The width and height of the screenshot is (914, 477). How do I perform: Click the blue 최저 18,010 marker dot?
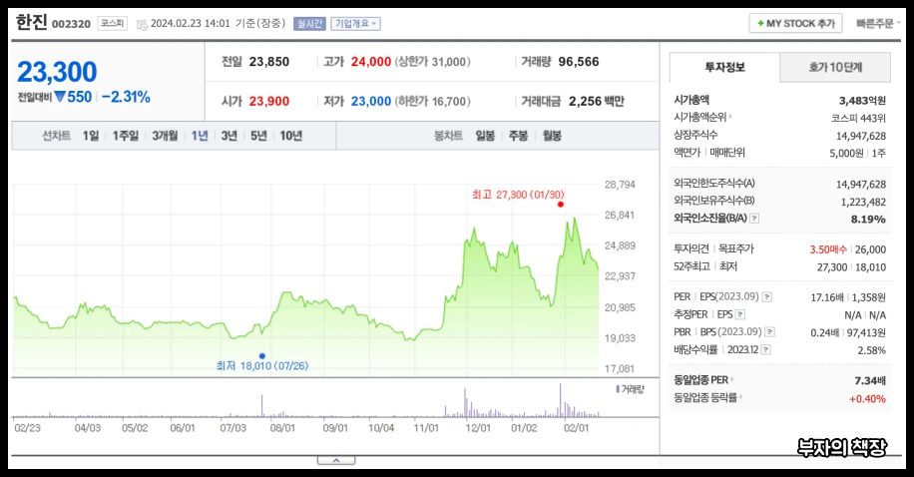click(262, 356)
